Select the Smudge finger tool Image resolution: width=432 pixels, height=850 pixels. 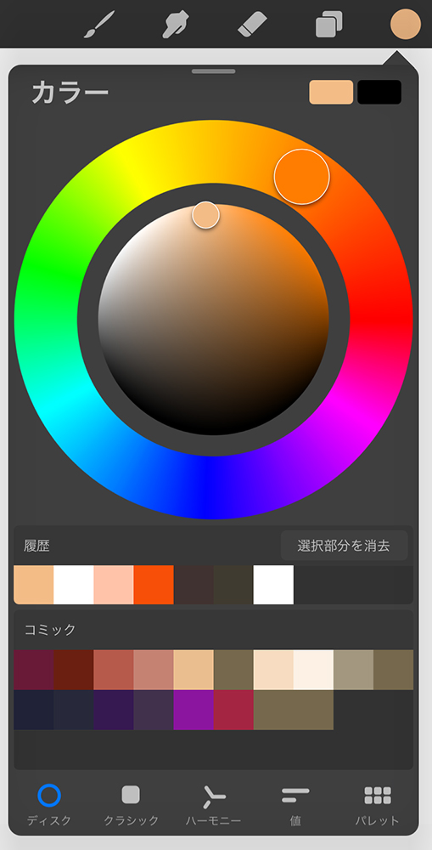click(x=176, y=25)
